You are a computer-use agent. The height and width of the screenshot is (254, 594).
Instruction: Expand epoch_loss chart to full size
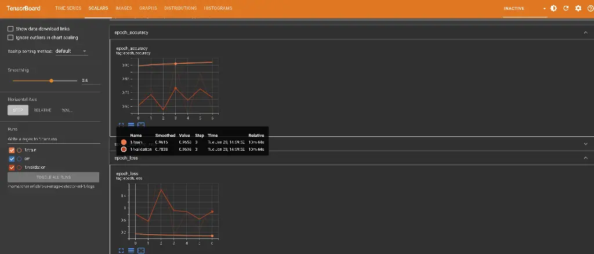tap(122, 250)
